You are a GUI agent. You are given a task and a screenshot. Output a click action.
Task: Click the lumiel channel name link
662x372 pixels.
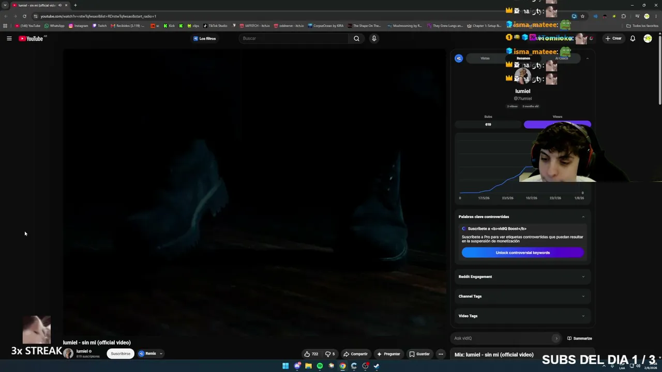[x=82, y=351]
